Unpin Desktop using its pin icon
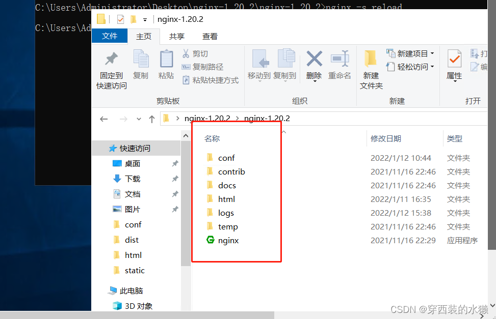496x319 pixels. pos(175,164)
